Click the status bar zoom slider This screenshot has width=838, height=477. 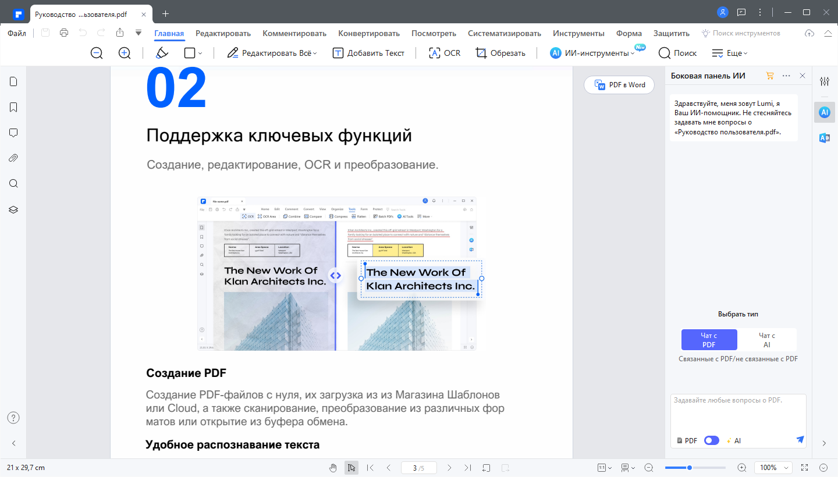pyautogui.click(x=695, y=468)
